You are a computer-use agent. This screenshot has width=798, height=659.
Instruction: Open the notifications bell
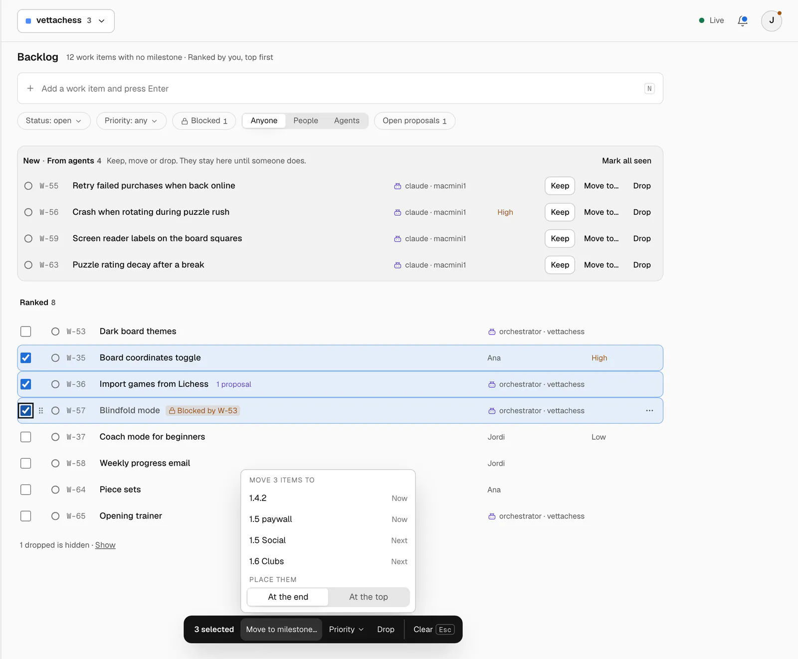[x=743, y=20]
